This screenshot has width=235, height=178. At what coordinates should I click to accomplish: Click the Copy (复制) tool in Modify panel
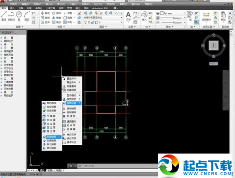[45, 18]
